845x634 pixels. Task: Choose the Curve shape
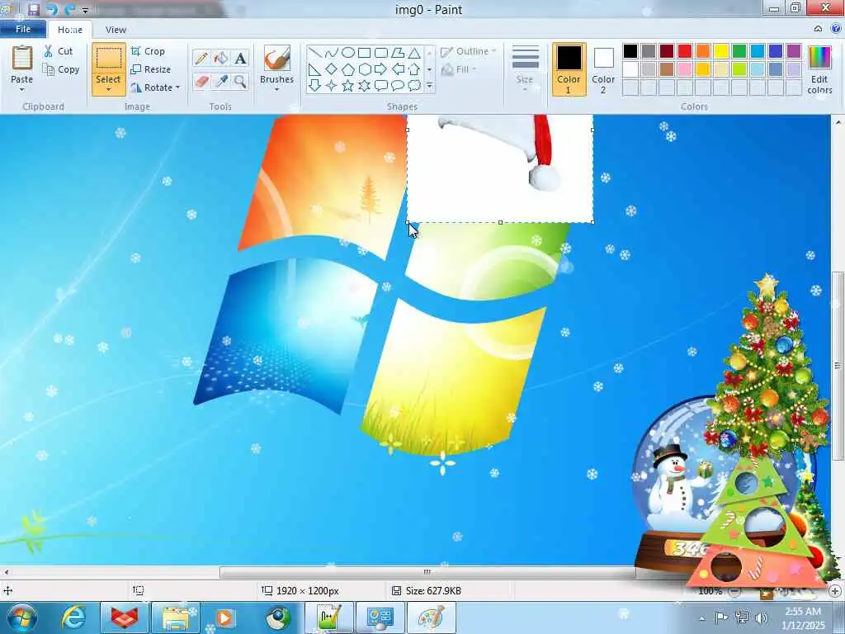[332, 53]
